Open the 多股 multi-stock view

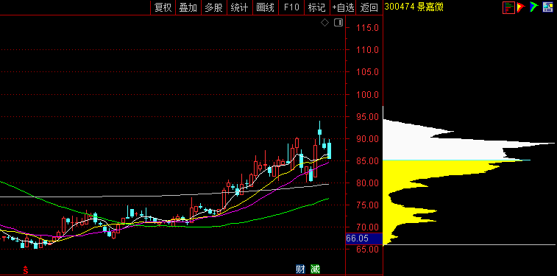[214, 7]
